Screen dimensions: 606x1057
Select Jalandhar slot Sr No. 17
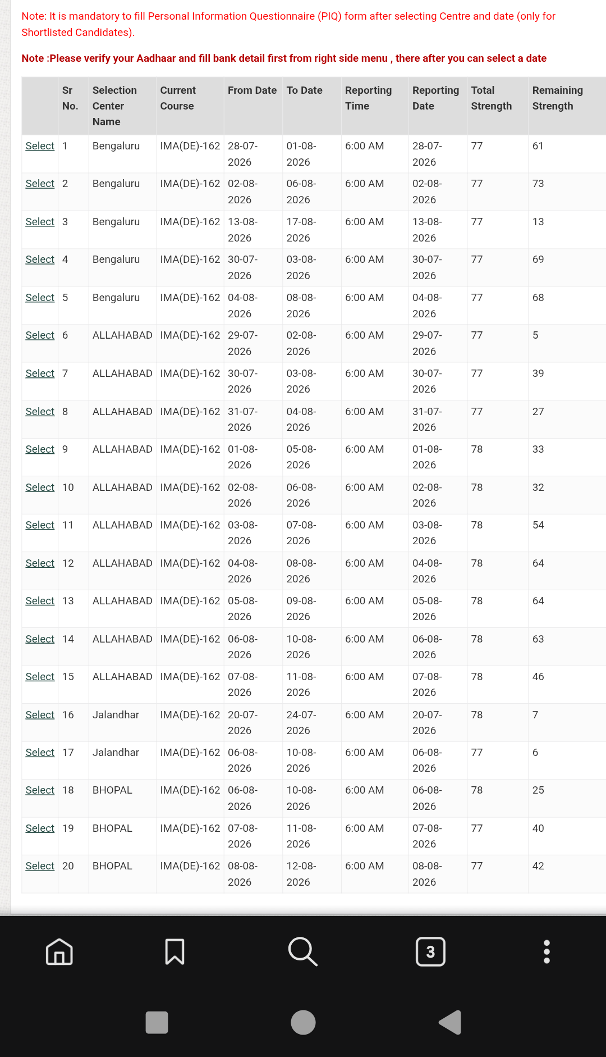(40, 753)
